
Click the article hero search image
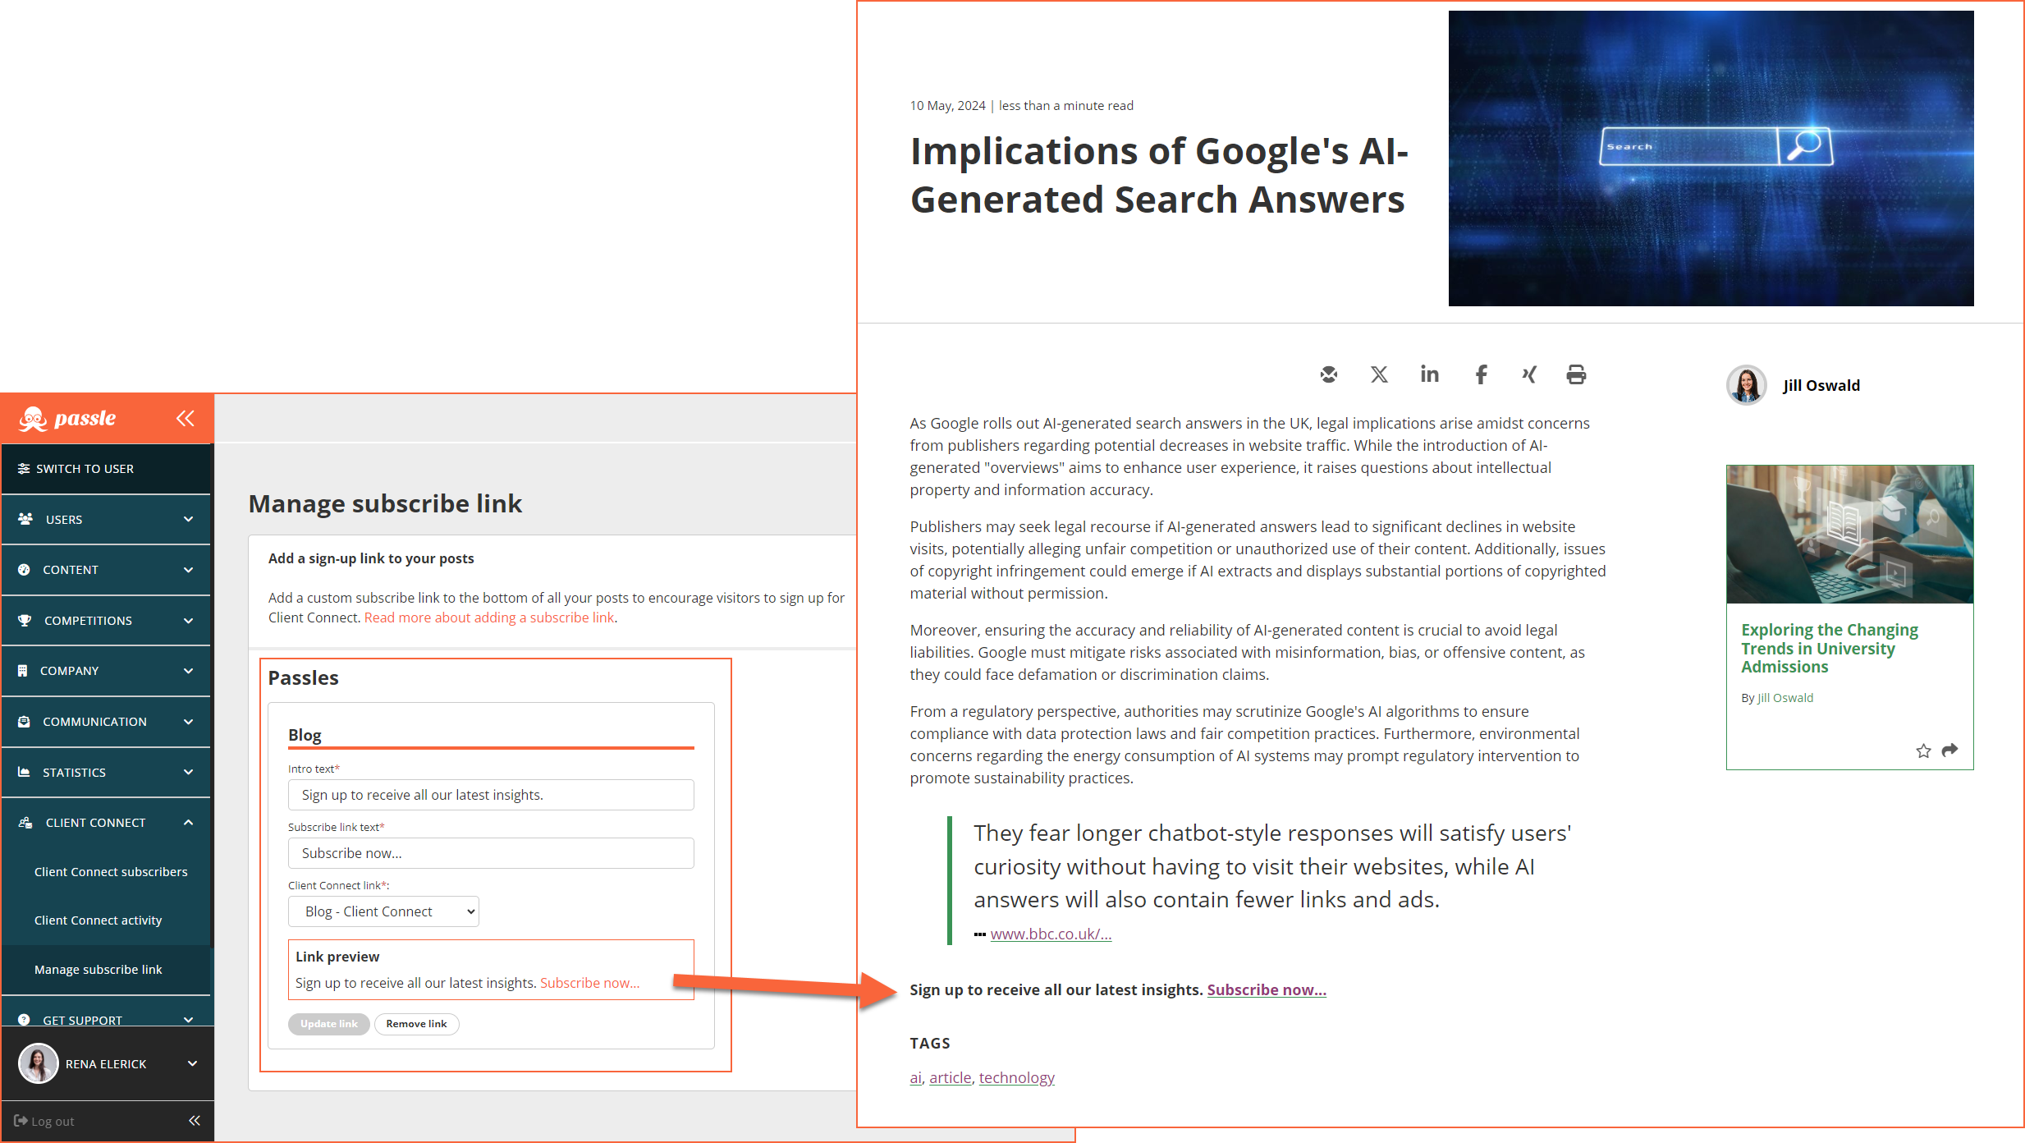pyautogui.click(x=1711, y=158)
